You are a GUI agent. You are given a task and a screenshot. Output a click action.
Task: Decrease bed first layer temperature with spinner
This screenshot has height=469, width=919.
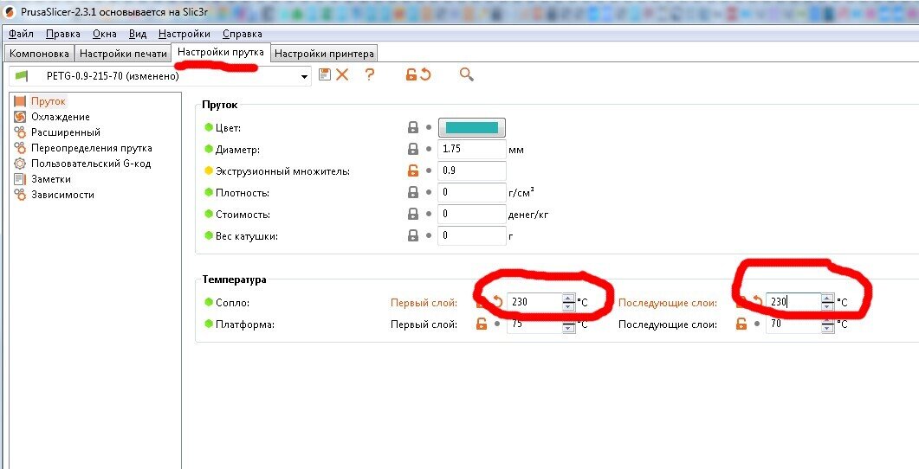(568, 329)
